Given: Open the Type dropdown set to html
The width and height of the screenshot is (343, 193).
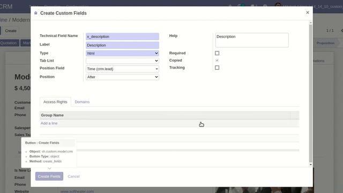Looking at the screenshot, I should pos(122,53).
